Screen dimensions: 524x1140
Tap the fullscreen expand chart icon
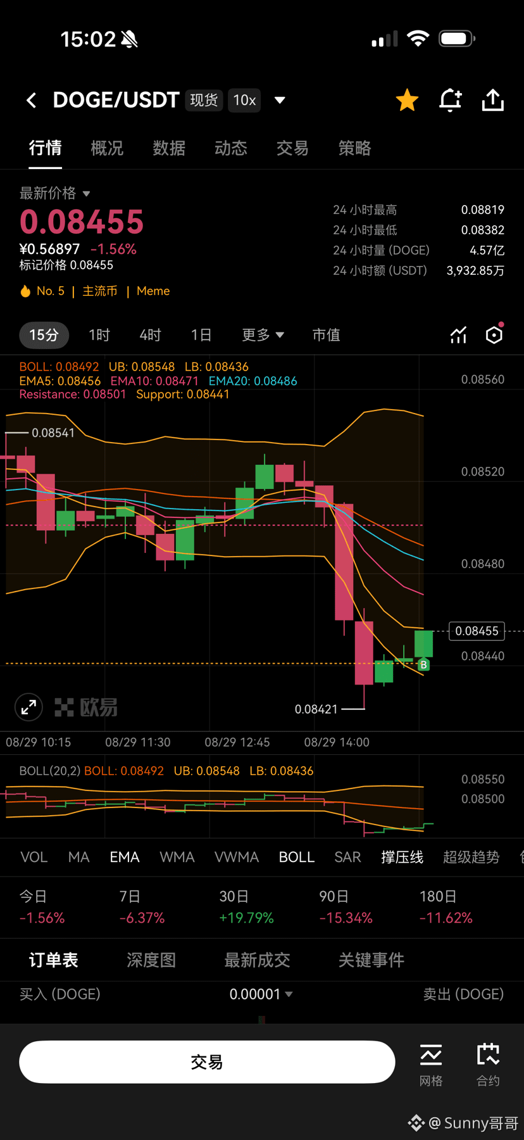[x=28, y=707]
